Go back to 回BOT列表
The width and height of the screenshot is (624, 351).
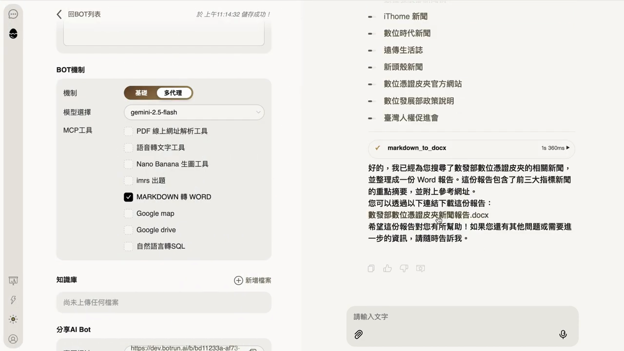[84, 14]
